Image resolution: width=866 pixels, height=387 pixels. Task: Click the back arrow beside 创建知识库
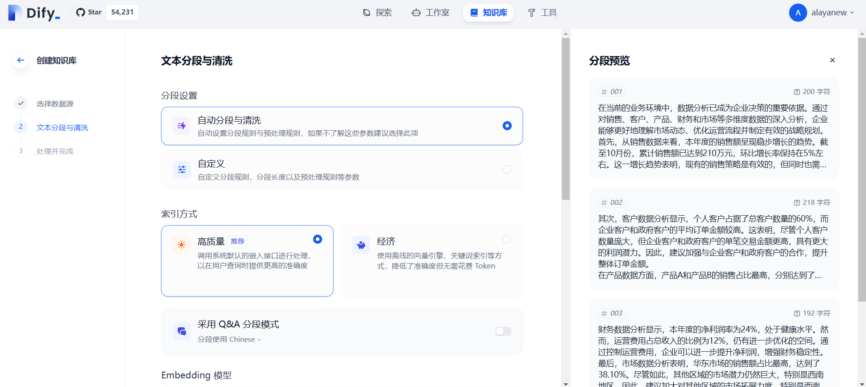coord(21,60)
